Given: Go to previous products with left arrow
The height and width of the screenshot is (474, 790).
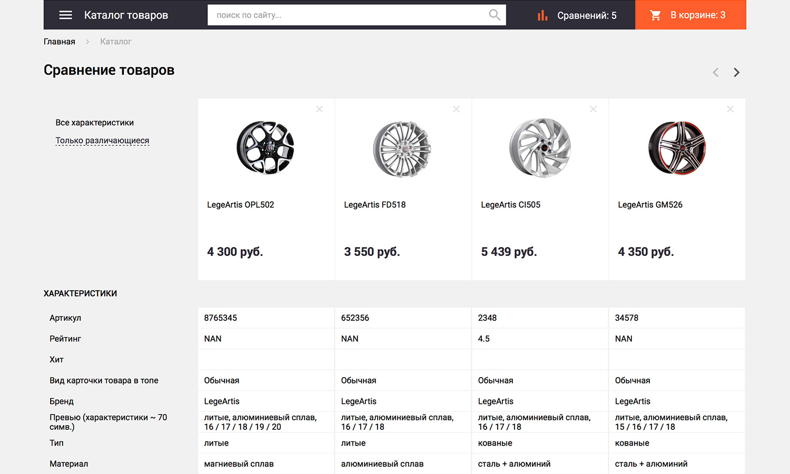Looking at the screenshot, I should click(x=715, y=73).
